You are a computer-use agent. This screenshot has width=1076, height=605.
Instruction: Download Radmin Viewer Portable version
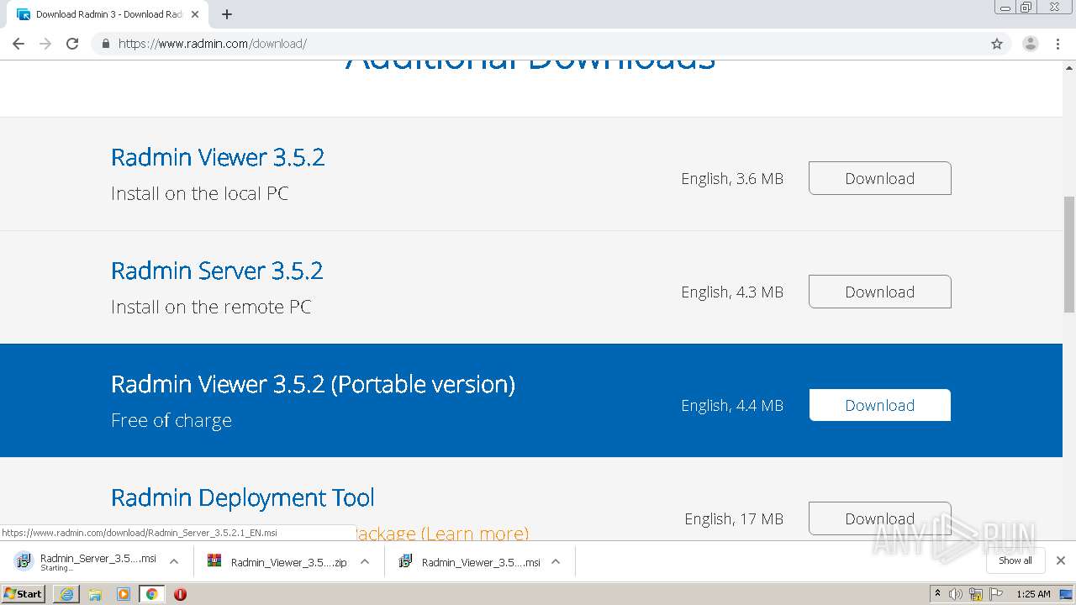point(879,405)
